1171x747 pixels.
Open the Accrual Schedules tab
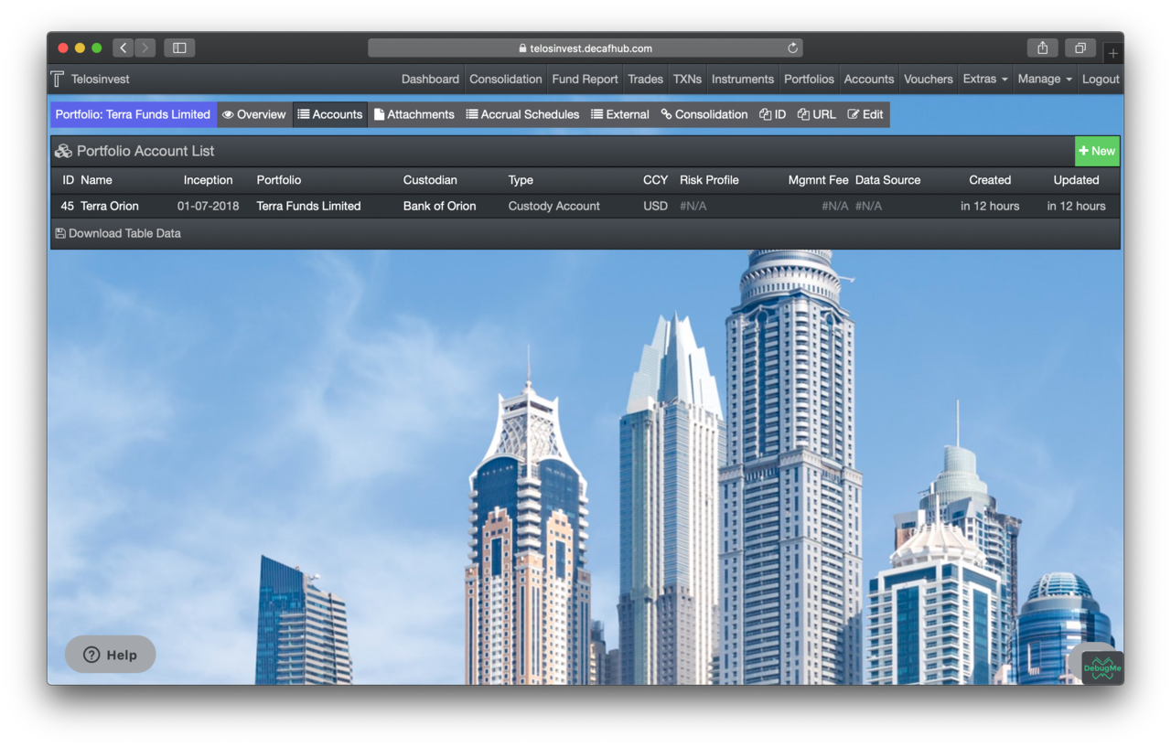coord(522,114)
